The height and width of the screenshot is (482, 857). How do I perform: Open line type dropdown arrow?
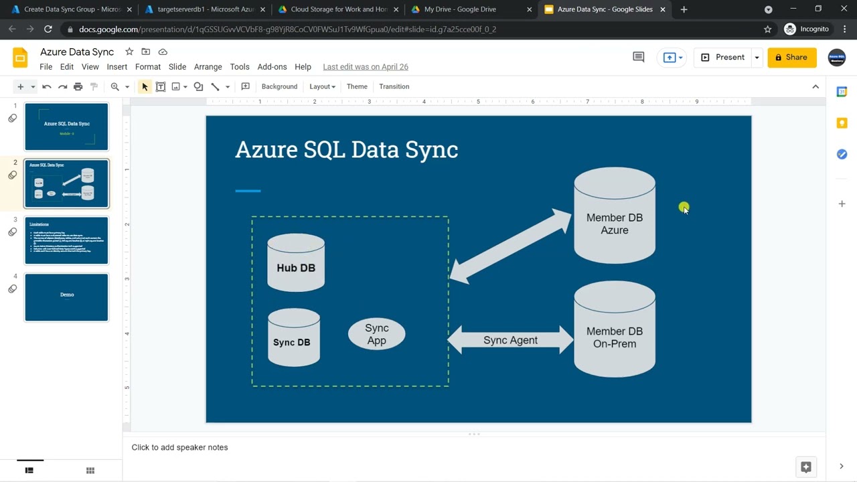coord(228,87)
